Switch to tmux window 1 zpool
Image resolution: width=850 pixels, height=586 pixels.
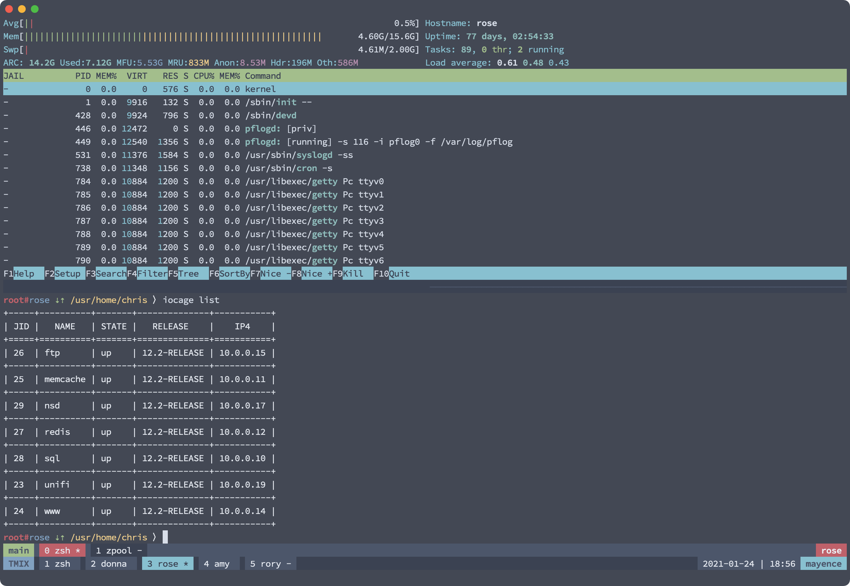point(119,551)
